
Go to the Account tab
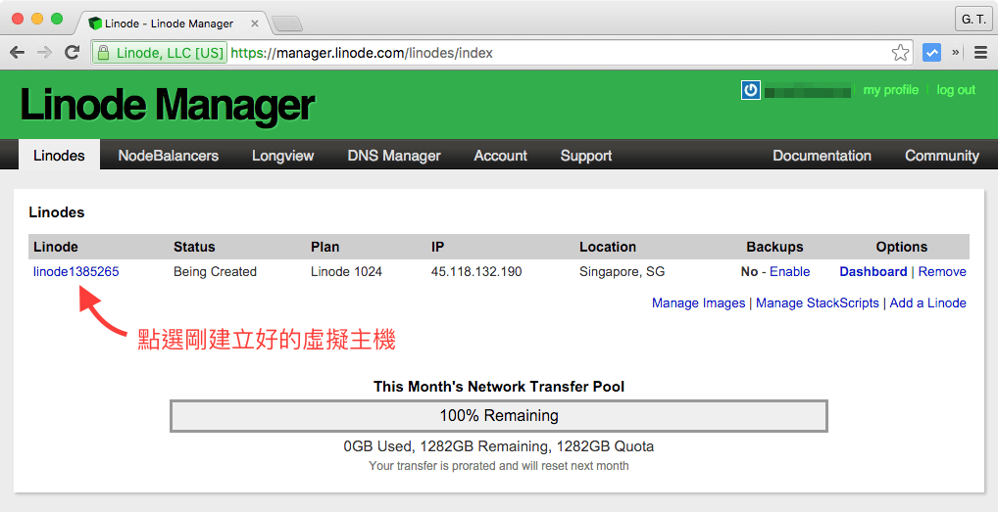coord(500,156)
